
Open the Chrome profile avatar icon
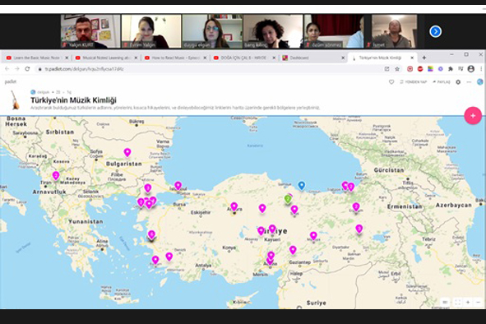coord(471,69)
